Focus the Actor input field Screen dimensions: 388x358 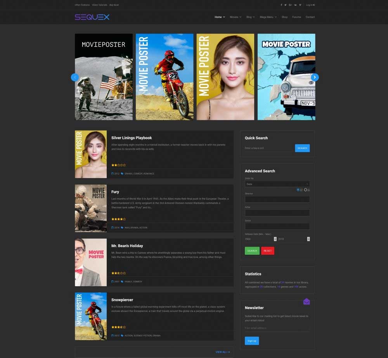coord(277,213)
